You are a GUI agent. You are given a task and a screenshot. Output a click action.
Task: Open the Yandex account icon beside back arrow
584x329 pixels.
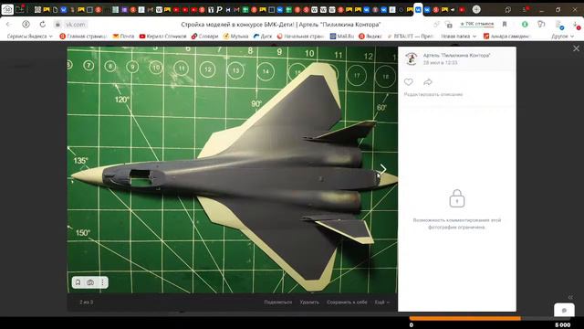26,25
